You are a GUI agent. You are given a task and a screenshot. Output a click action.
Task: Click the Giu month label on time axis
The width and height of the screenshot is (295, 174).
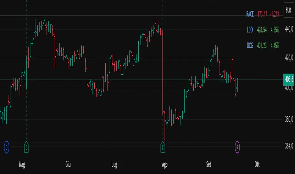[x=68, y=165]
